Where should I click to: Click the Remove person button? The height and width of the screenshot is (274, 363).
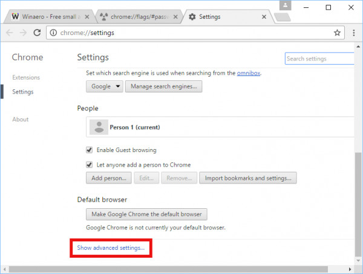tap(179, 178)
